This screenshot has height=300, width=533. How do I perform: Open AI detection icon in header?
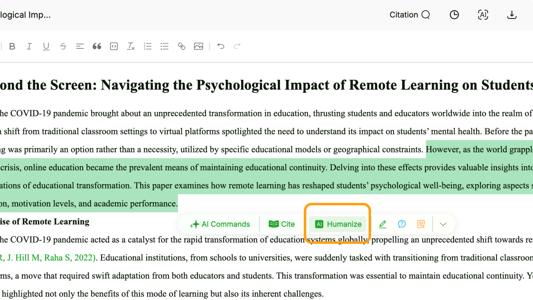point(483,15)
